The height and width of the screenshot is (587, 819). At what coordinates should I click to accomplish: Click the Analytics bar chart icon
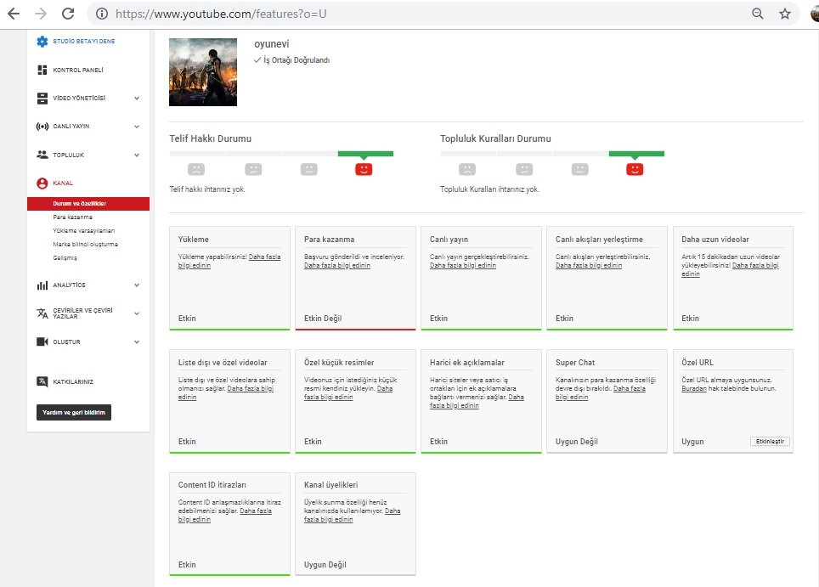(42, 285)
